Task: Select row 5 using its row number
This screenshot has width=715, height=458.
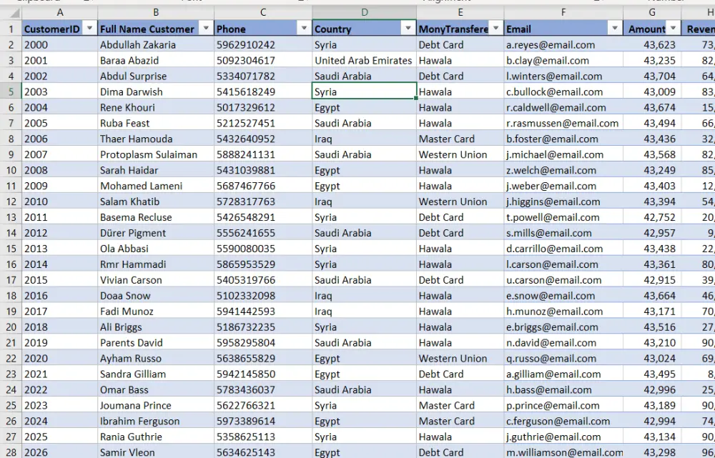Action: click(11, 91)
